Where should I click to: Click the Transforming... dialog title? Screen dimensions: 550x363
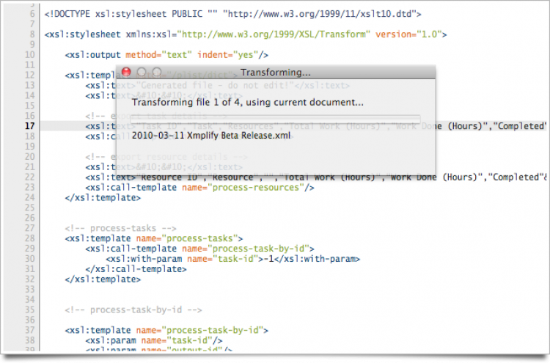tap(275, 73)
